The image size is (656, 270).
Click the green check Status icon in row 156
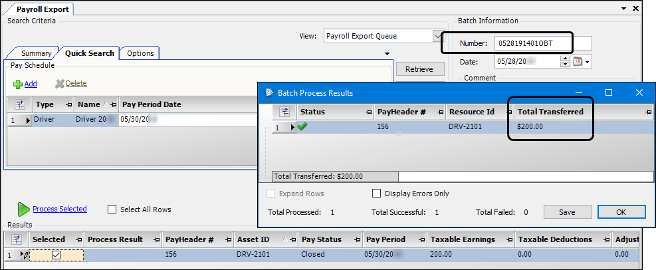(302, 127)
